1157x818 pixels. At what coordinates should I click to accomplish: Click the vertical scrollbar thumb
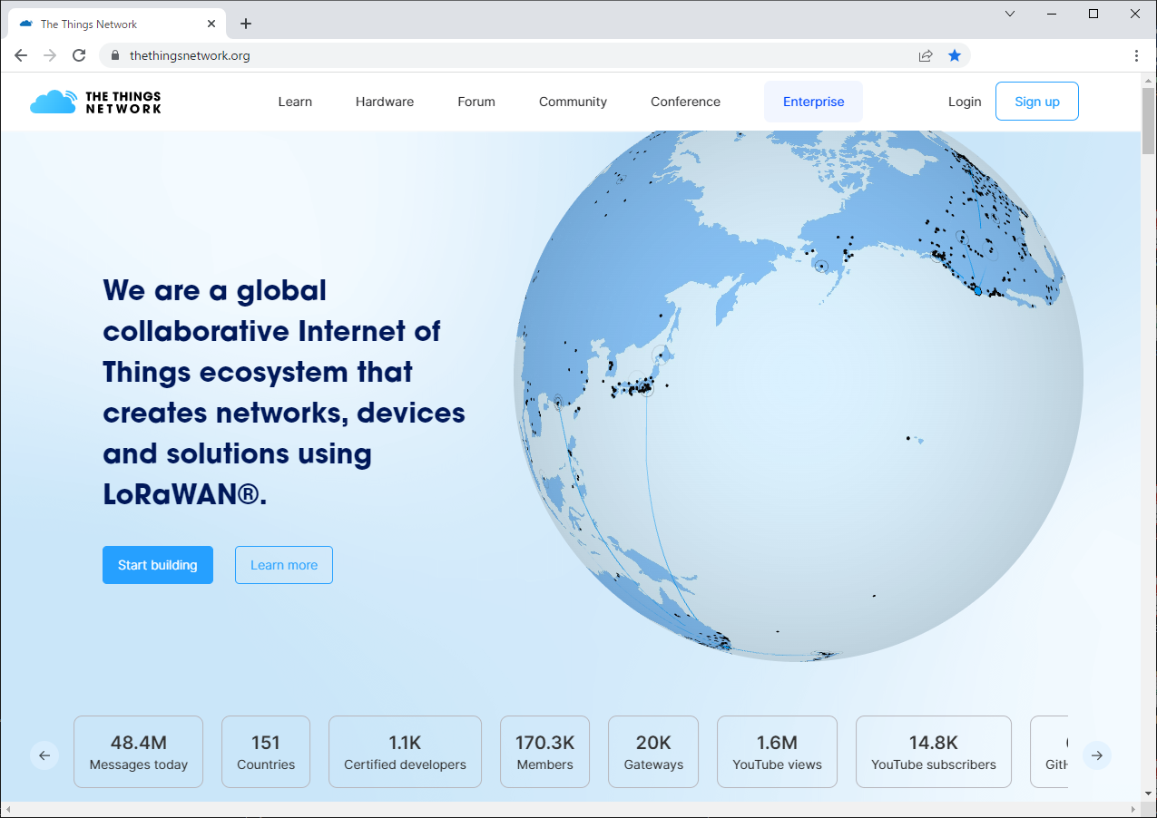(x=1148, y=122)
